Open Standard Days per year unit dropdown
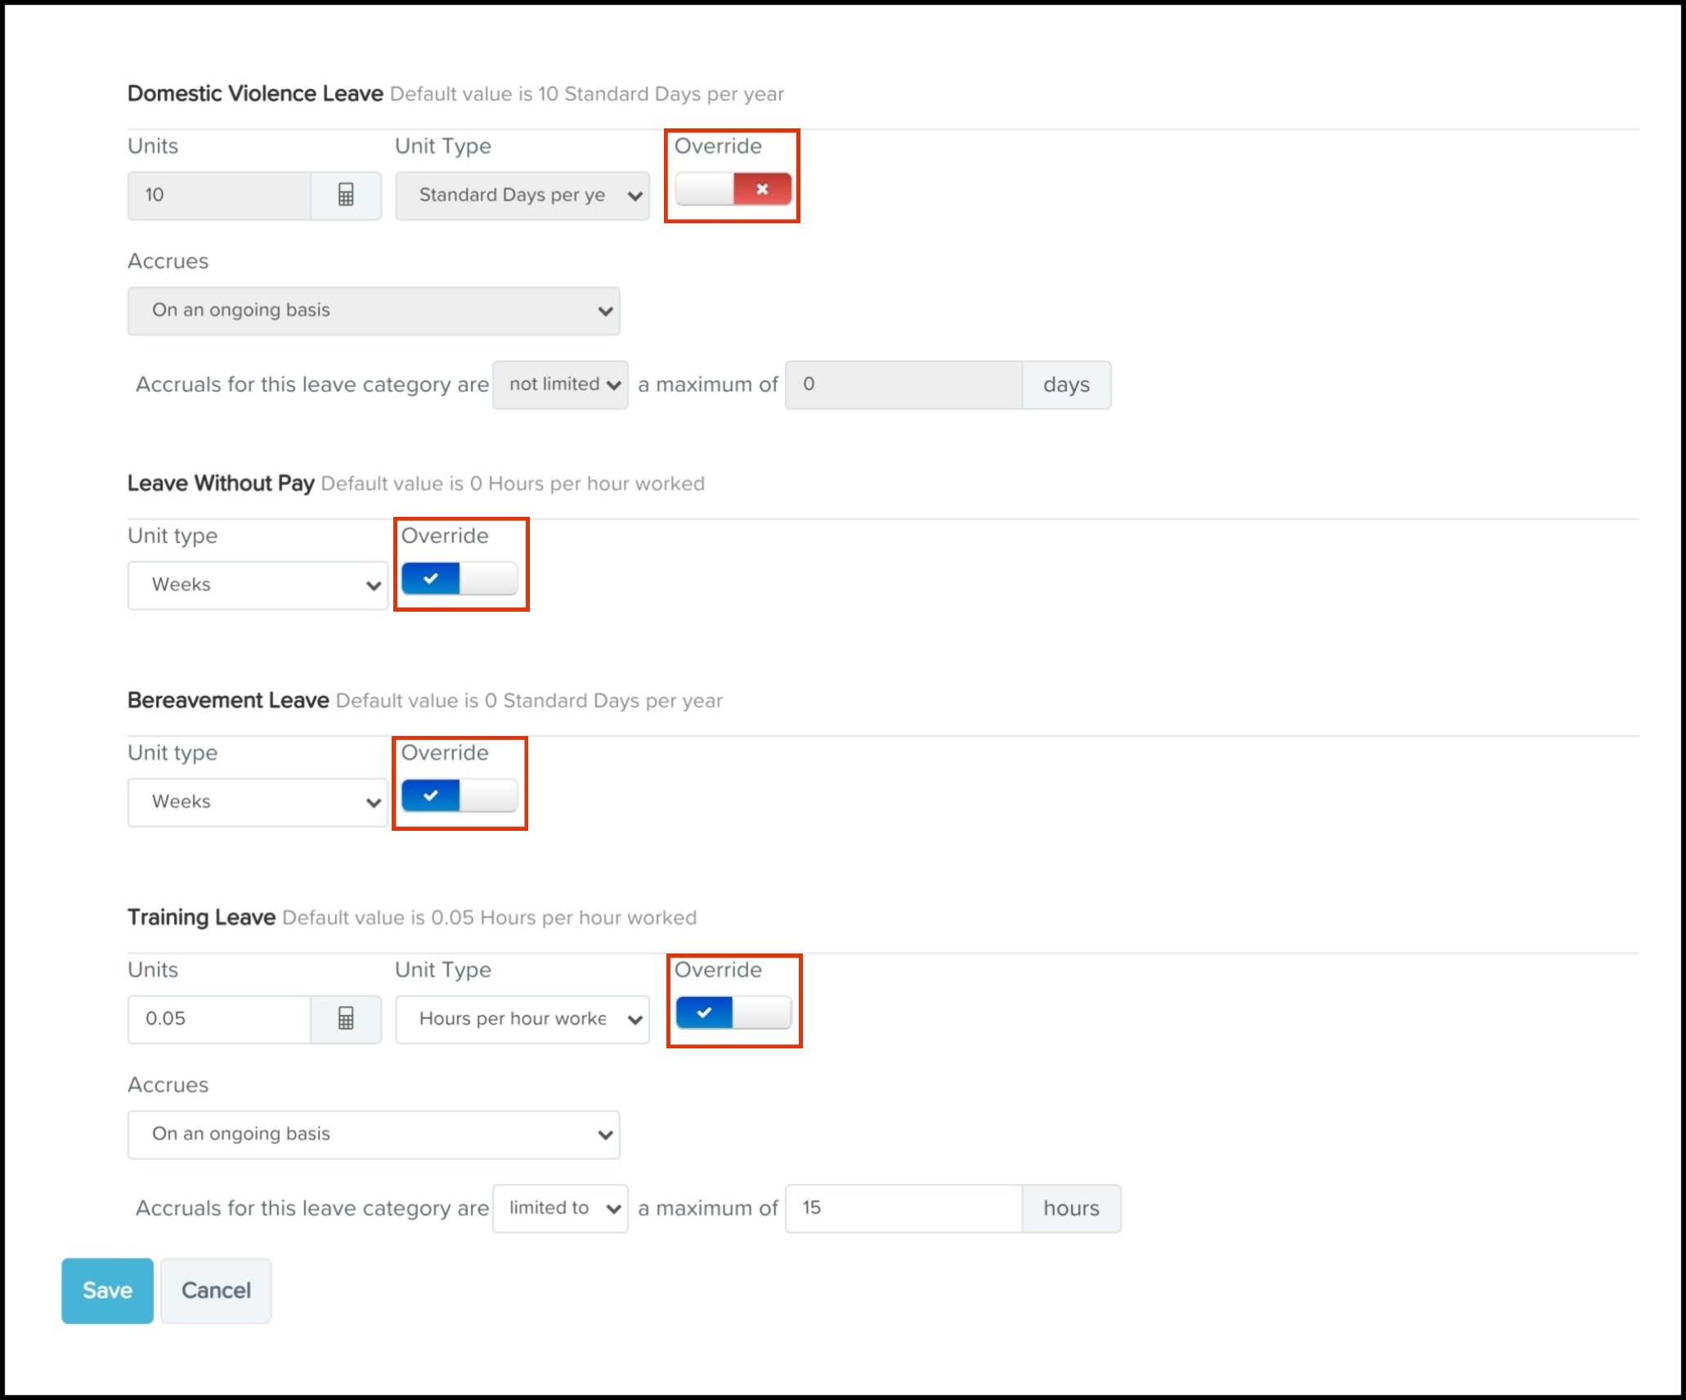Screen dimensions: 1686x1400 [522, 195]
